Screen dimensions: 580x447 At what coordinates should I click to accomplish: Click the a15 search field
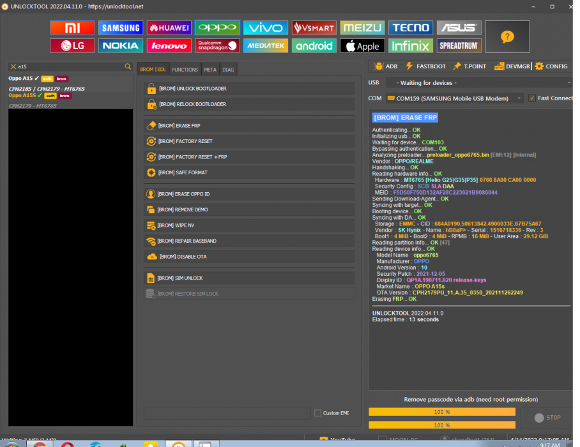pyautogui.click(x=70, y=66)
